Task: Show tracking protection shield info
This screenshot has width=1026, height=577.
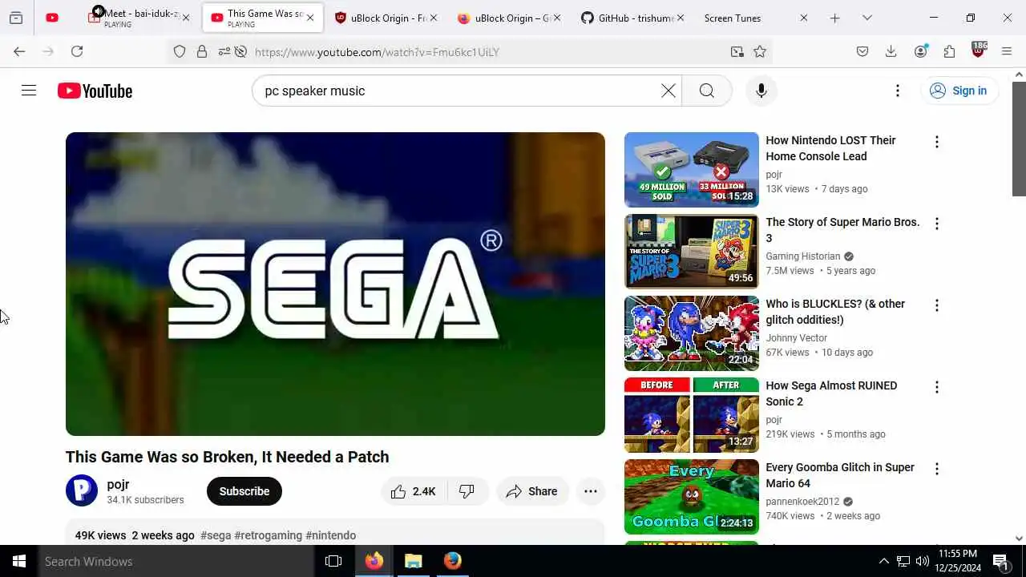Action: pyautogui.click(x=180, y=51)
